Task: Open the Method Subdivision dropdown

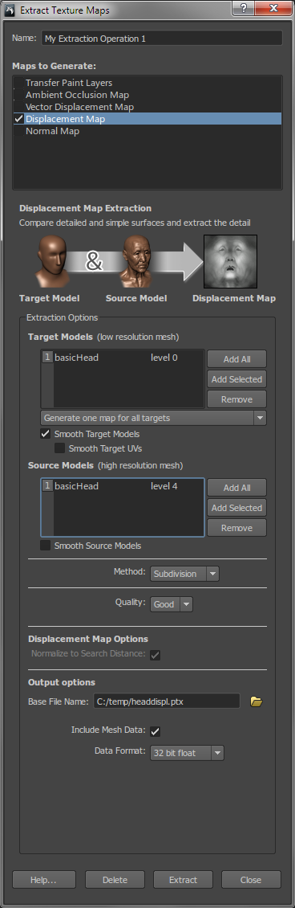Action: 184,574
